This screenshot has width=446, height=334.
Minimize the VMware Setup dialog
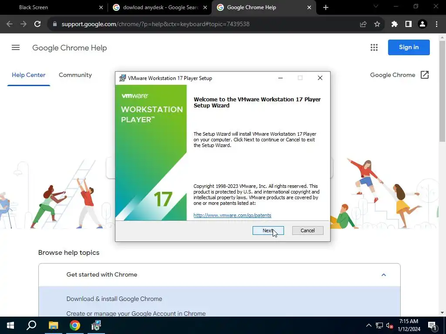(280, 78)
